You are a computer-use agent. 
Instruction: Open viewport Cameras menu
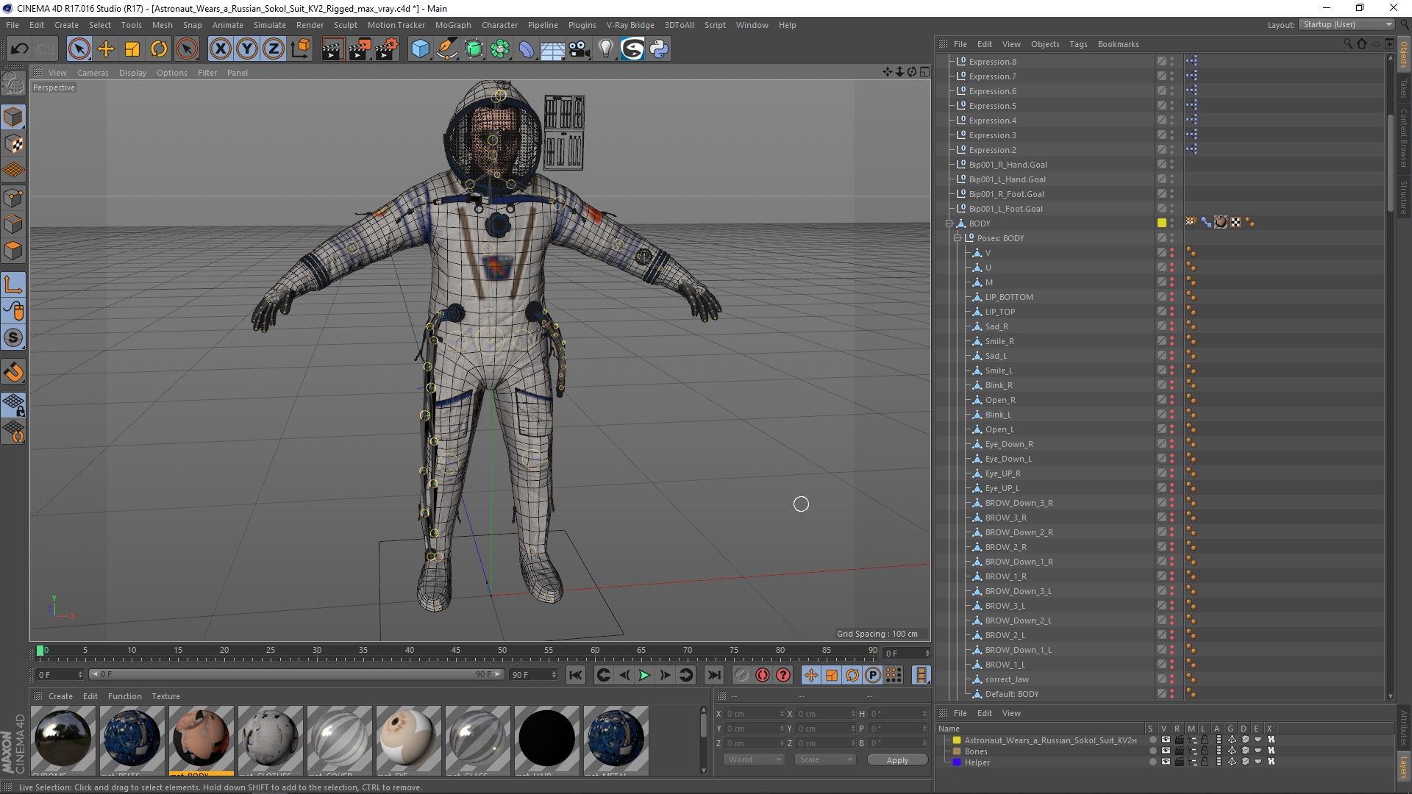[93, 73]
